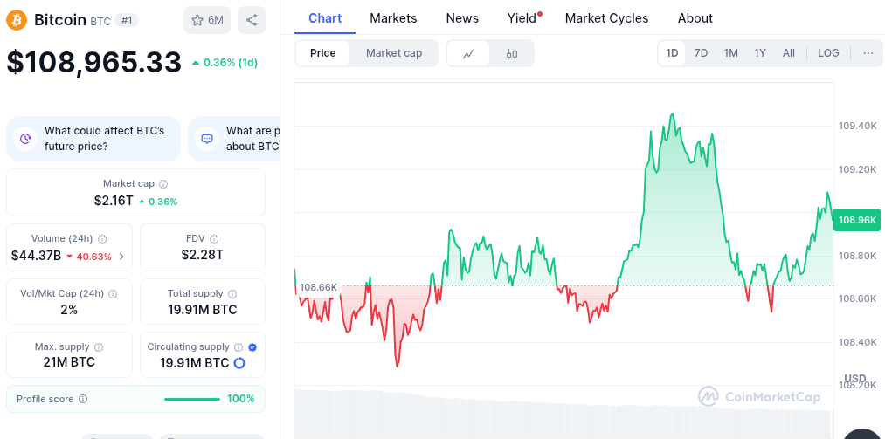The image size is (885, 439).
Task: Open chart more options ellipsis
Action: 868,53
